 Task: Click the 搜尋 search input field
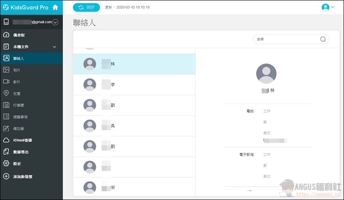click(286, 39)
